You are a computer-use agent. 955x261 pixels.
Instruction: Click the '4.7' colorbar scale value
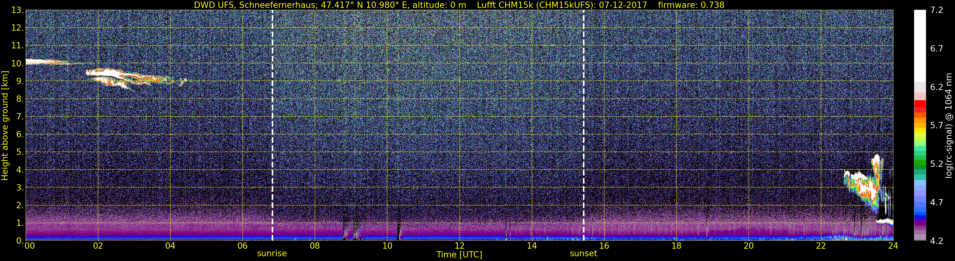937,203
